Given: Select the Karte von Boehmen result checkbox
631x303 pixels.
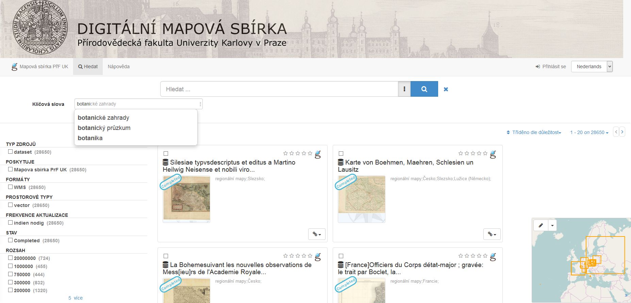Looking at the screenshot, I should [341, 154].
